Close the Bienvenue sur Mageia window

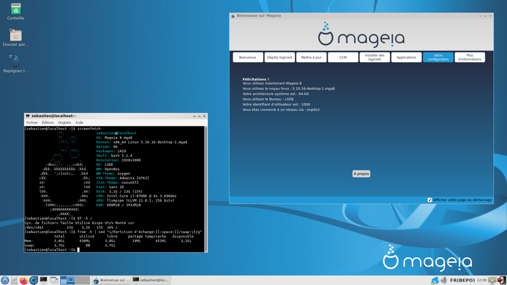491,16
